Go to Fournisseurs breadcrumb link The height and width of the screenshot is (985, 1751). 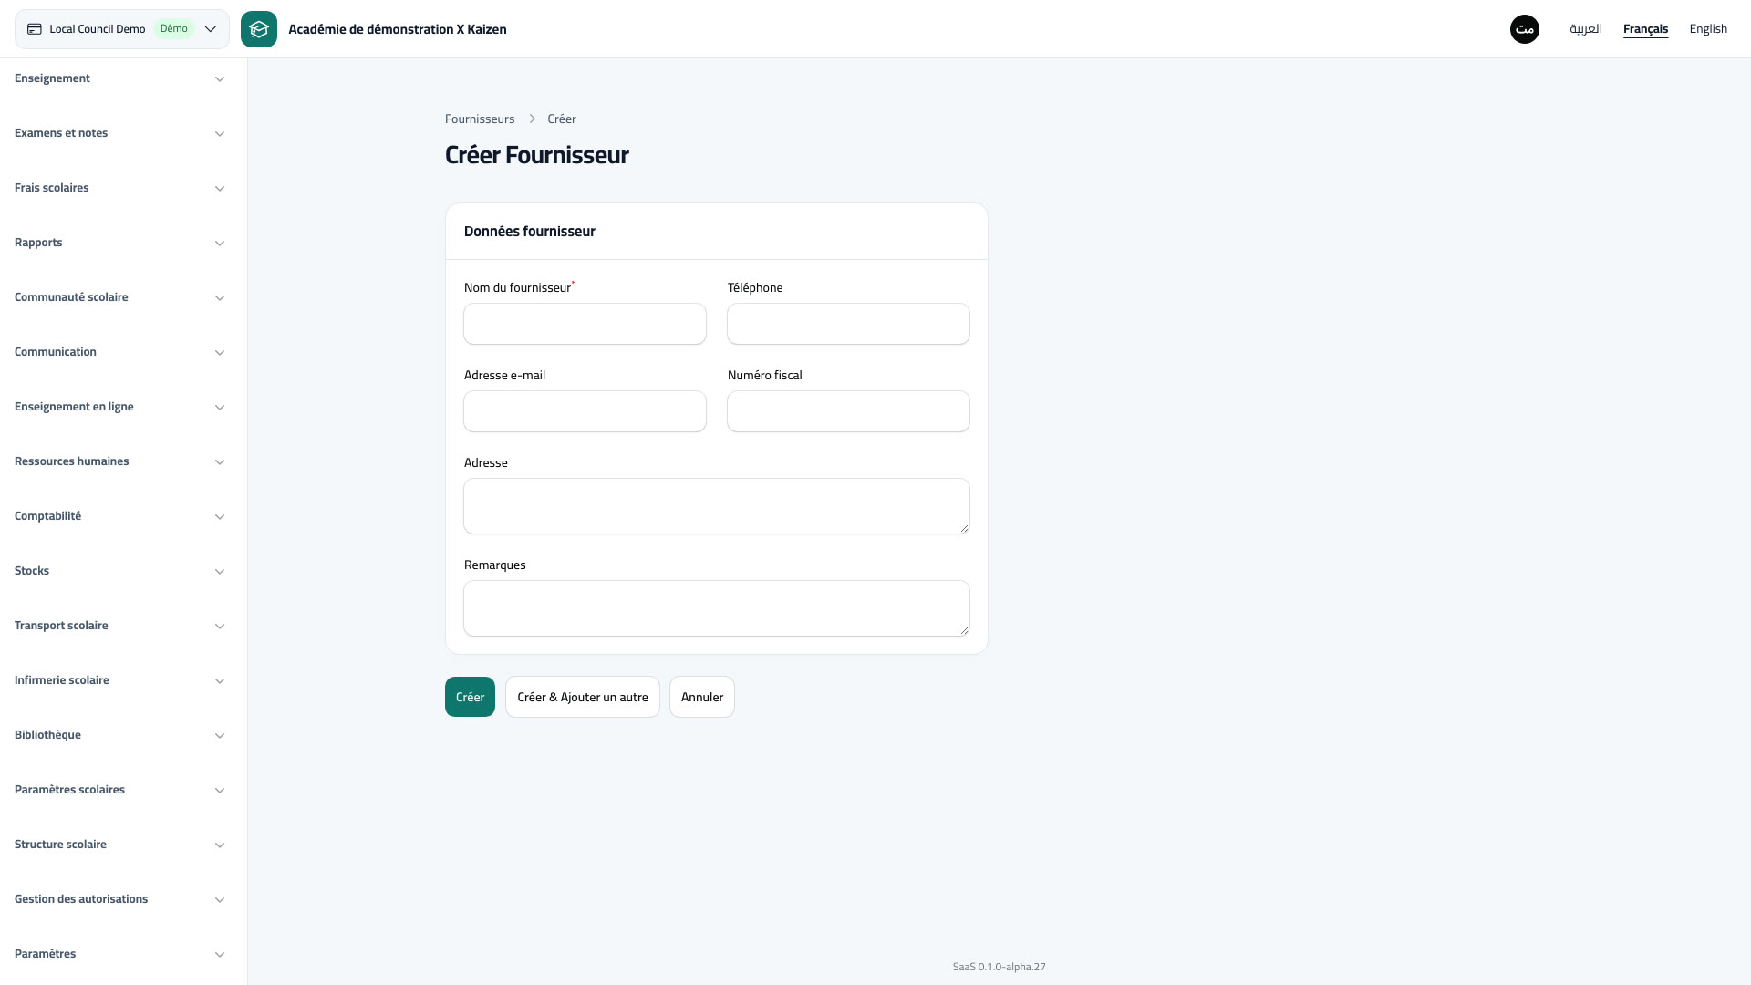pos(480,119)
